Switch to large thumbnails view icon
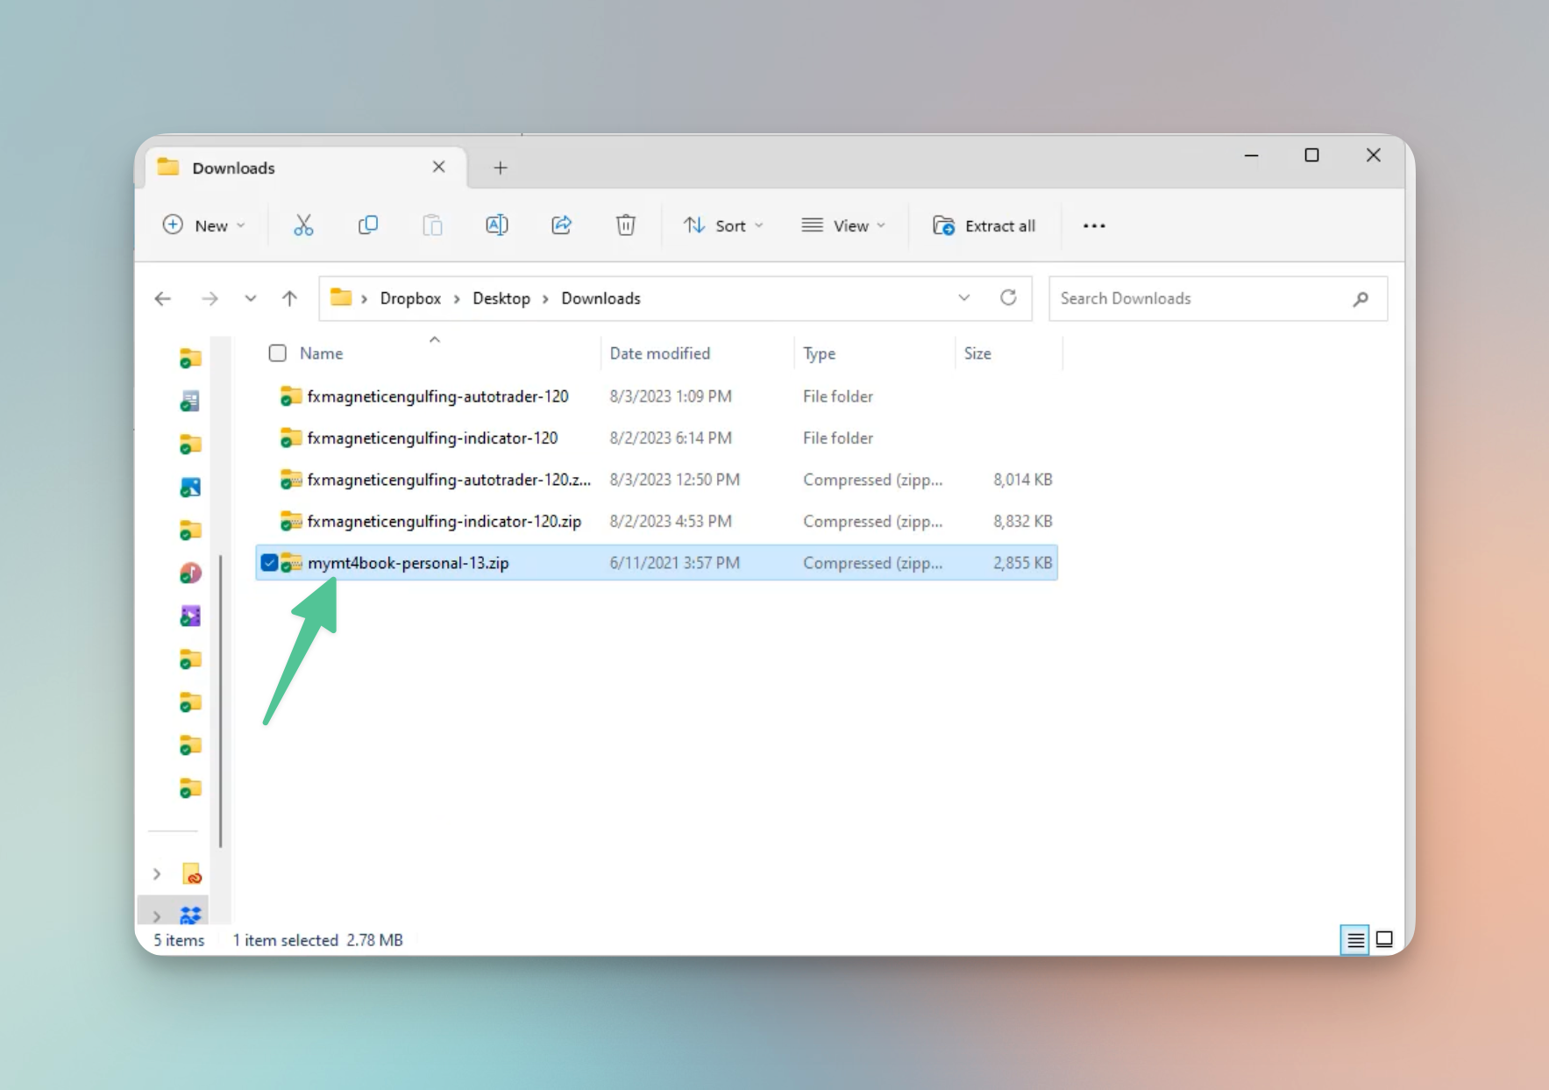 [1384, 940]
